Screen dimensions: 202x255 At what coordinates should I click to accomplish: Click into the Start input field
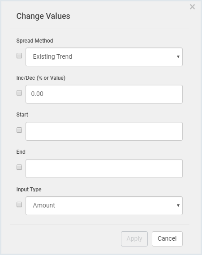104,131
